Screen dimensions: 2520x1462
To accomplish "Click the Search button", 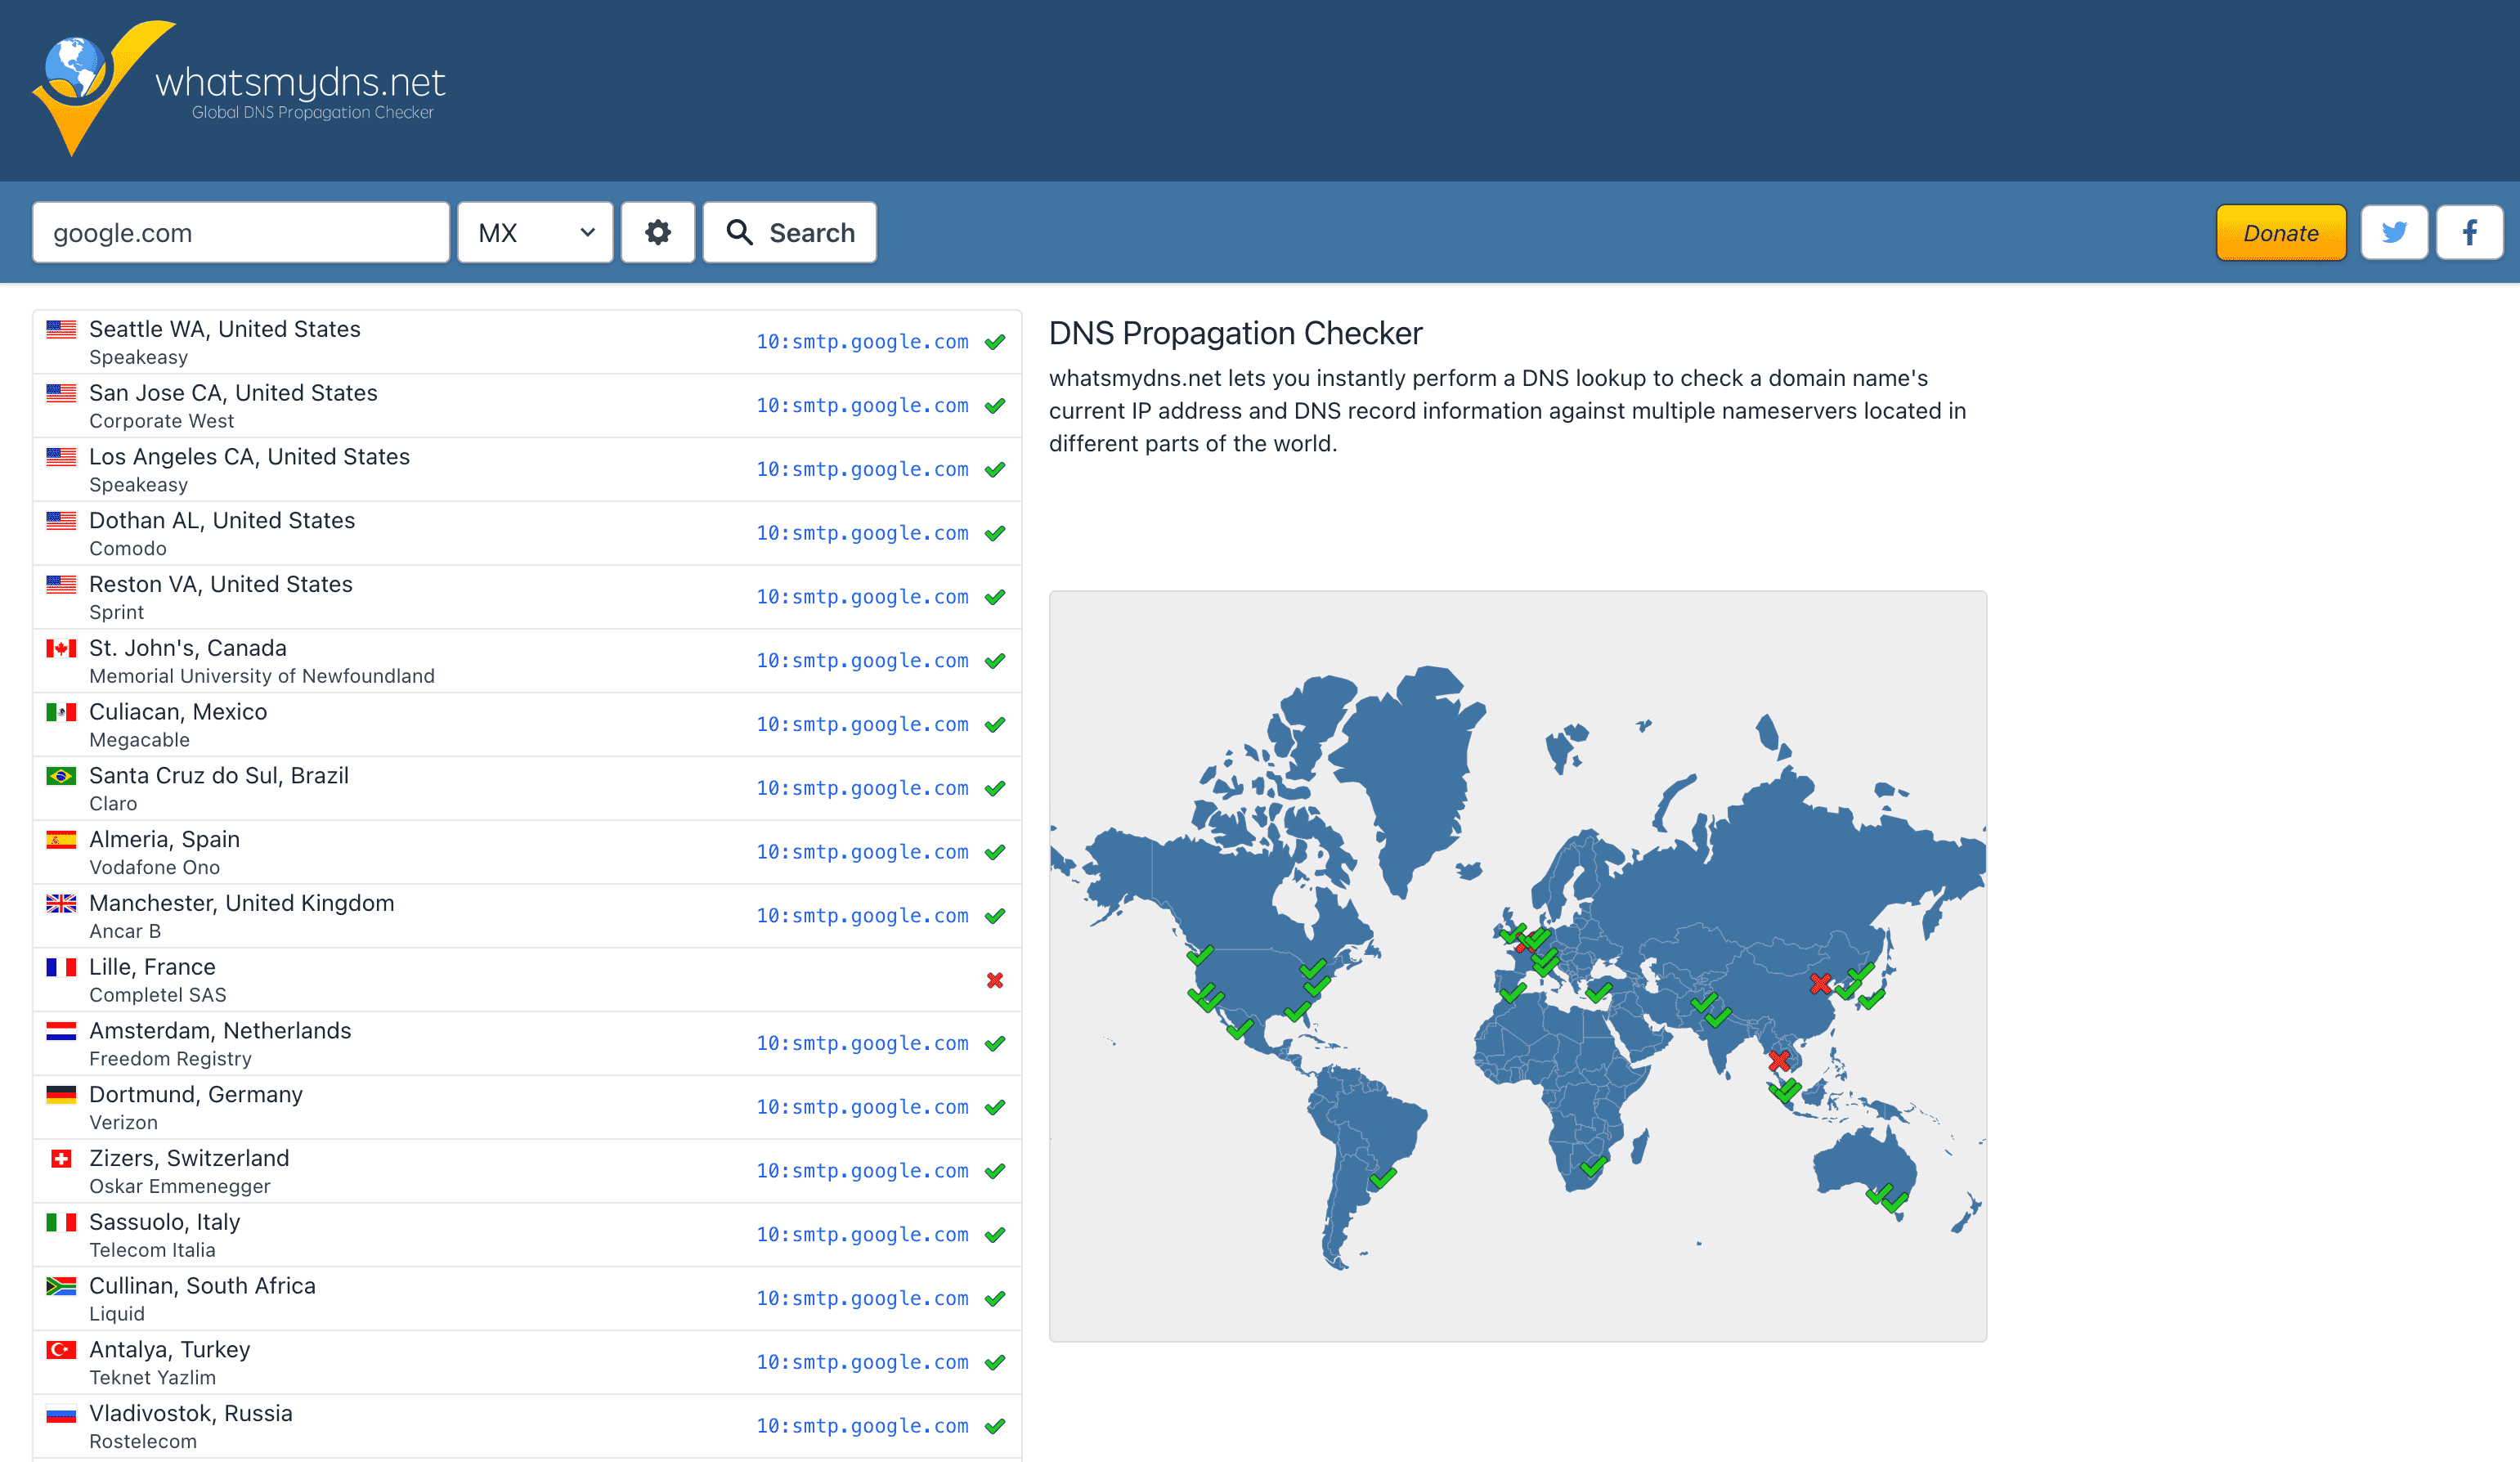I will click(x=790, y=233).
